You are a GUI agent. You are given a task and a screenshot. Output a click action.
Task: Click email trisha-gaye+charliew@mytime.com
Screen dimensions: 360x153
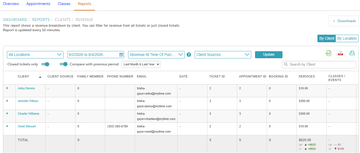click(156, 116)
